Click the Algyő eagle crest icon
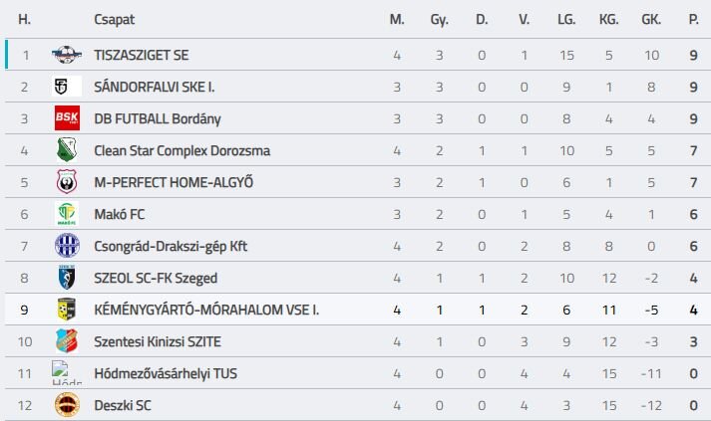 (67, 182)
